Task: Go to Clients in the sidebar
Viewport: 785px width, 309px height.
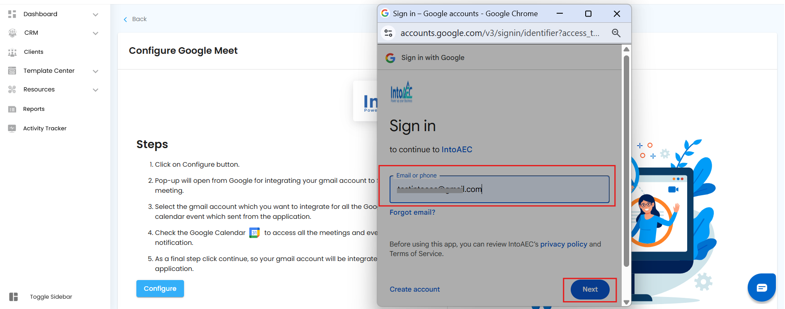Action: (x=34, y=52)
